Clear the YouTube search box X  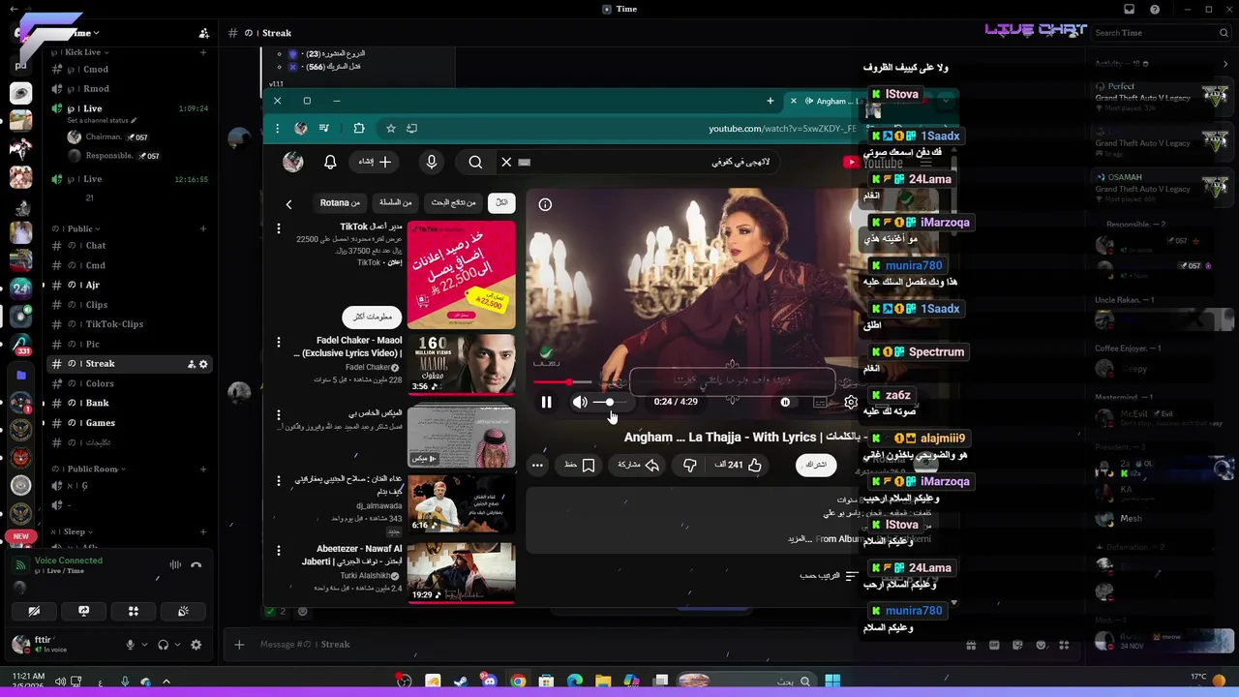coord(506,162)
